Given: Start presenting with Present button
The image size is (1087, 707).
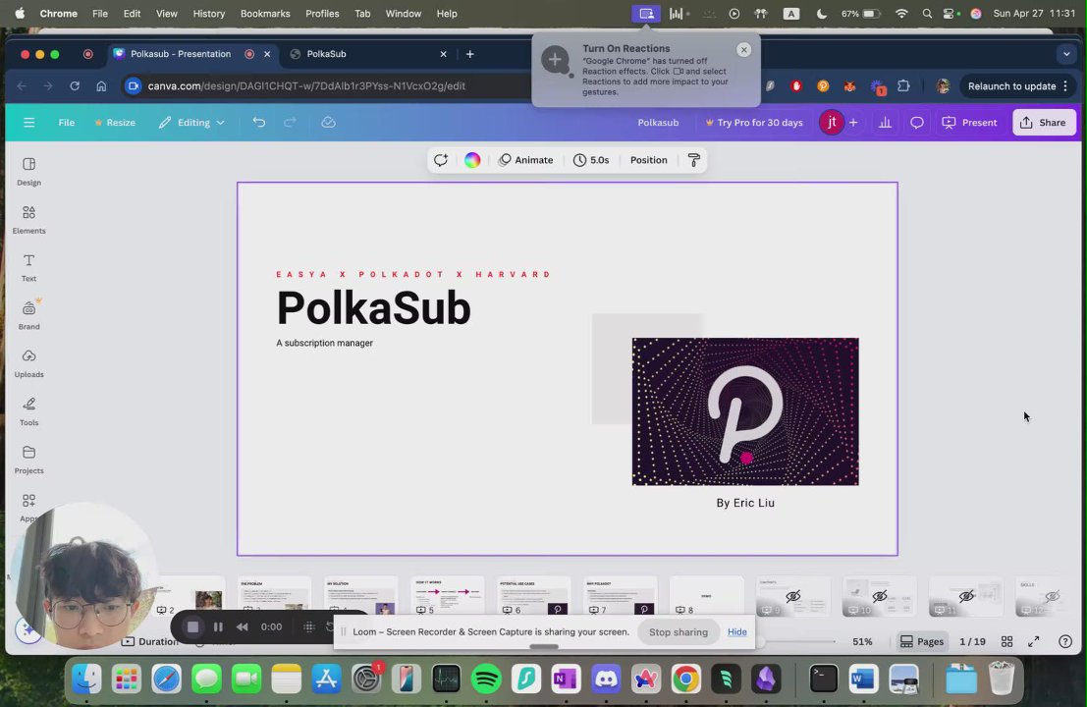Looking at the screenshot, I should pyautogui.click(x=969, y=123).
